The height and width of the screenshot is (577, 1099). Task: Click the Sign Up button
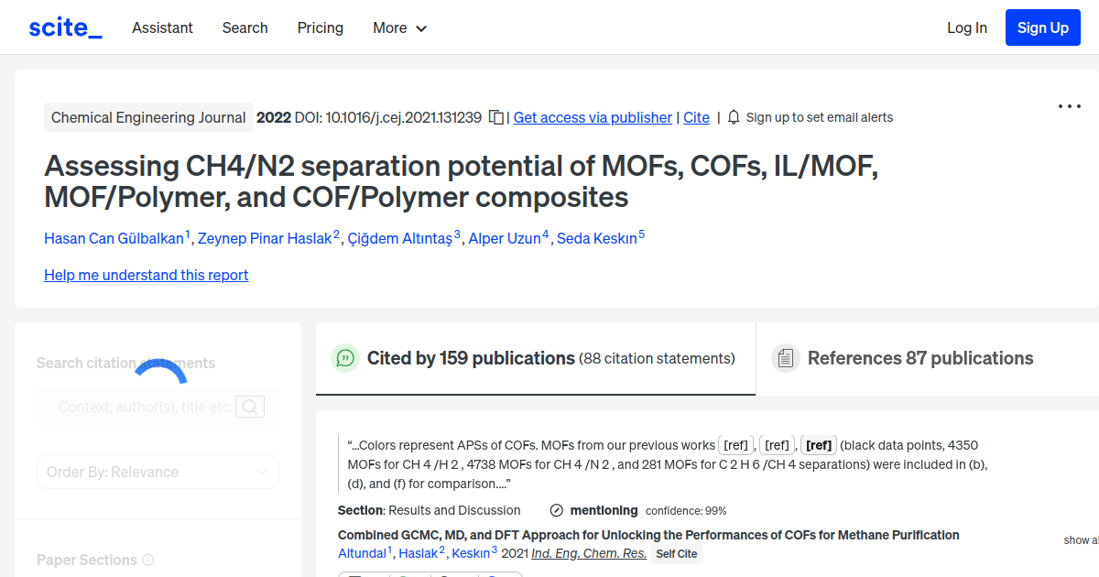[x=1042, y=27]
